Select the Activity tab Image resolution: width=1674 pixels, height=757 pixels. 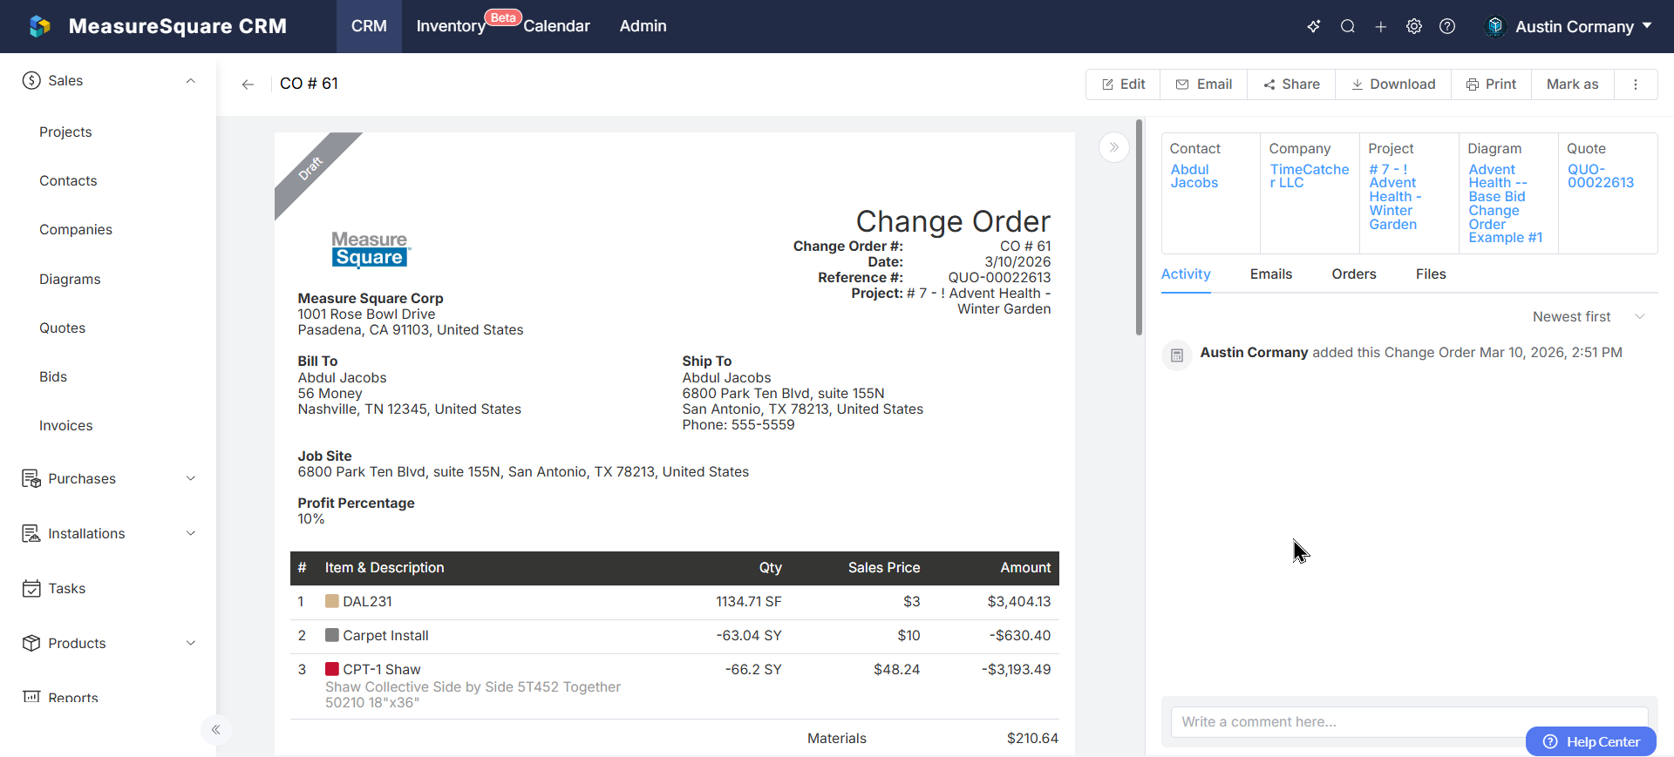[1186, 274]
